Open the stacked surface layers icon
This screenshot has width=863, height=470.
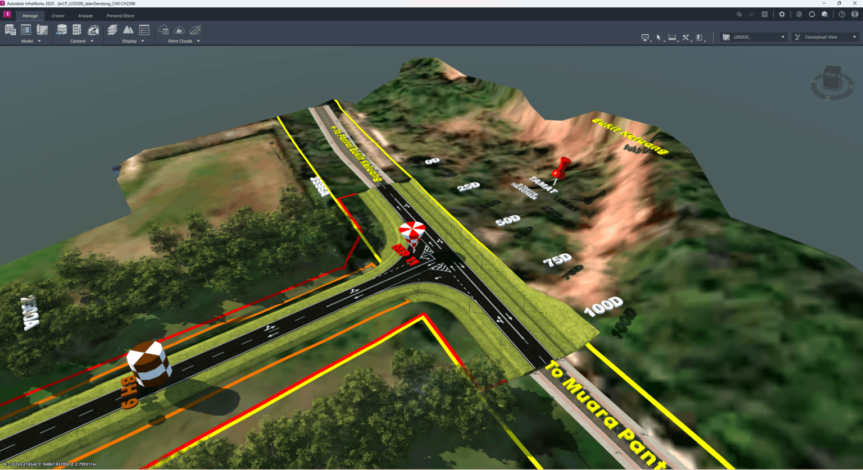(x=112, y=30)
